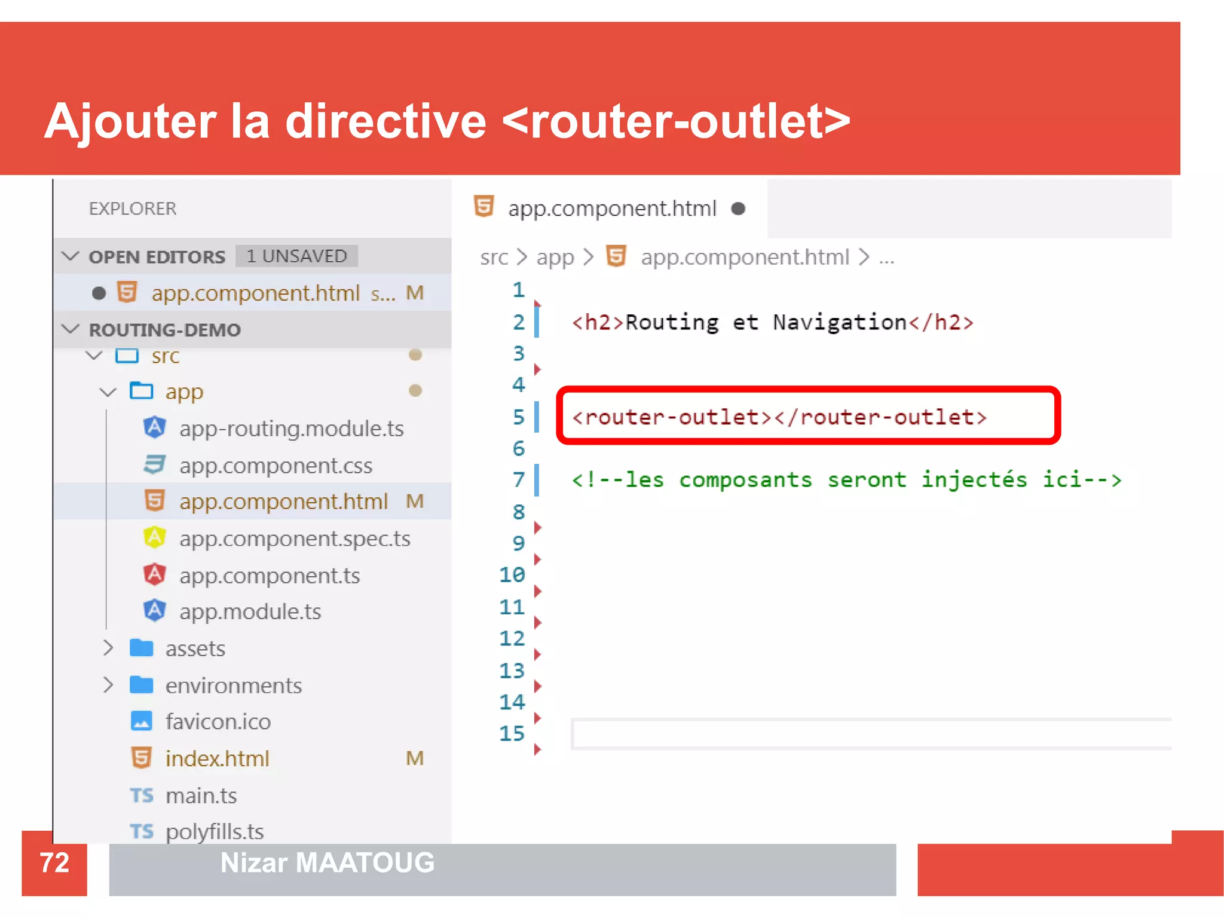Collapse the src folder chevron
The width and height of the screenshot is (1224, 918).
[94, 356]
